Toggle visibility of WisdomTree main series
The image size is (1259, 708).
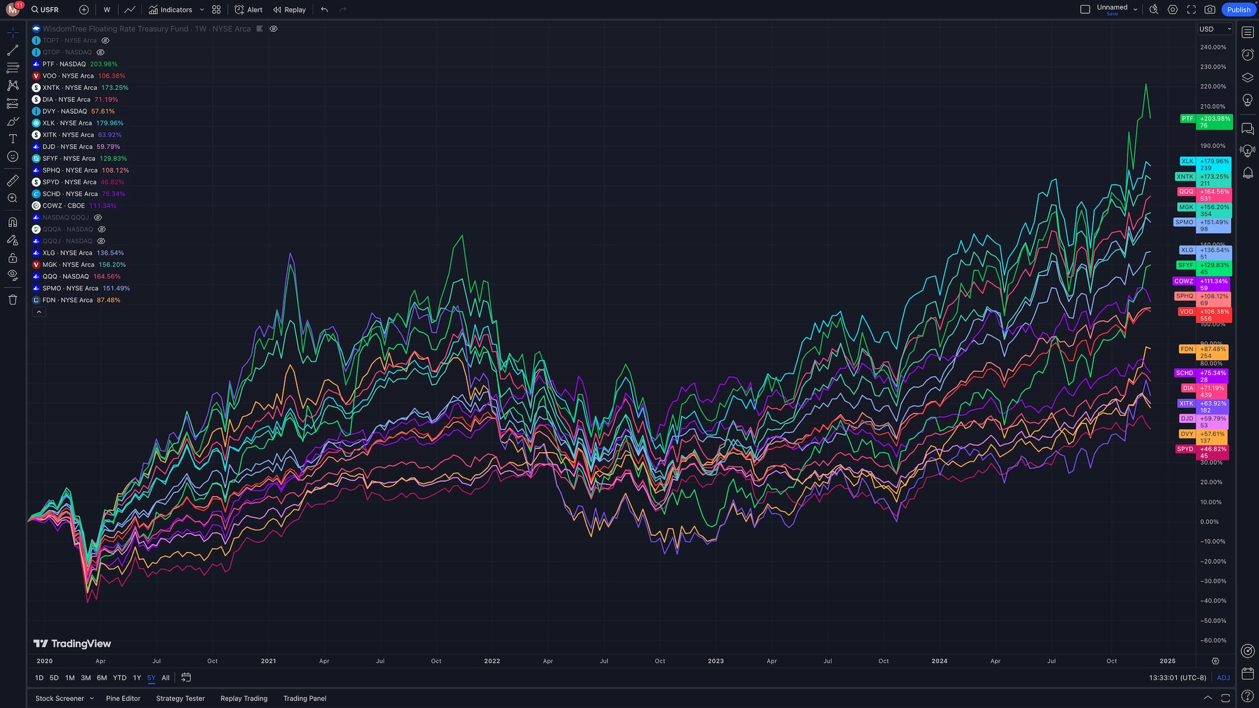(x=273, y=29)
